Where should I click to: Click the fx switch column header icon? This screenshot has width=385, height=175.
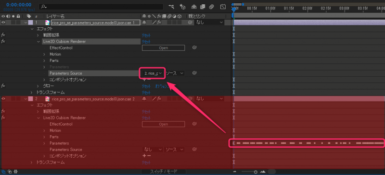tap(159, 16)
